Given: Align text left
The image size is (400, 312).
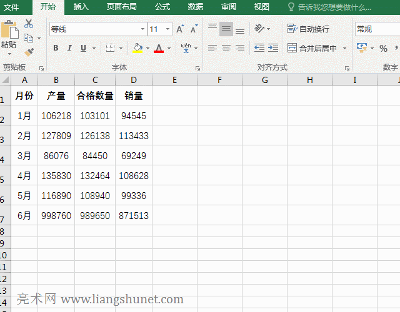Looking at the screenshot, I should pos(212,48).
